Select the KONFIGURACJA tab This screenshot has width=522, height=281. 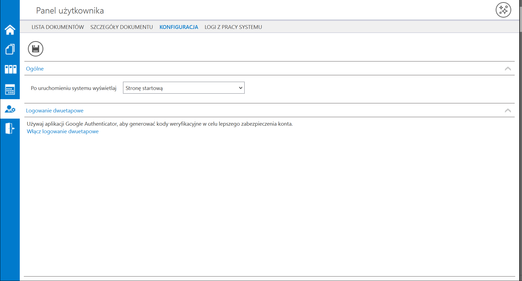coord(179,27)
